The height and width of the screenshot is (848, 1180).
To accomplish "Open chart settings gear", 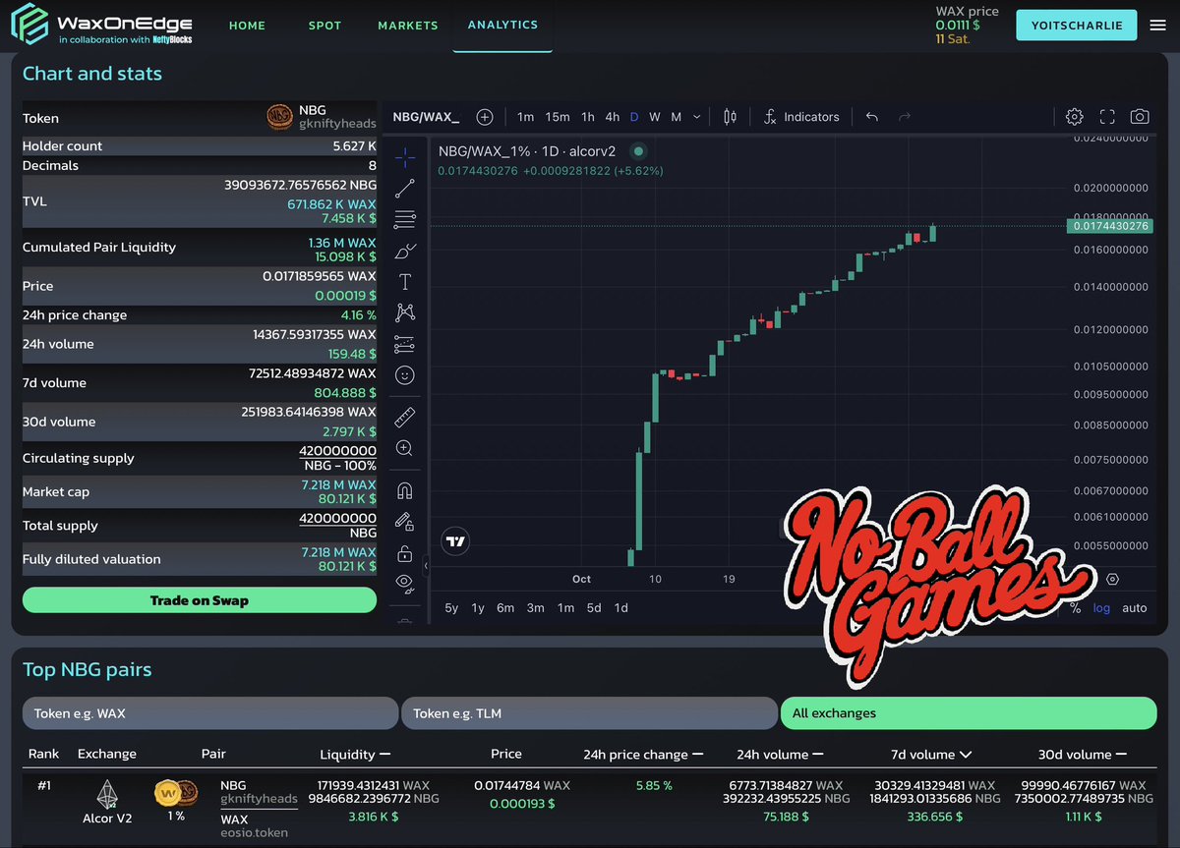I will [x=1075, y=117].
